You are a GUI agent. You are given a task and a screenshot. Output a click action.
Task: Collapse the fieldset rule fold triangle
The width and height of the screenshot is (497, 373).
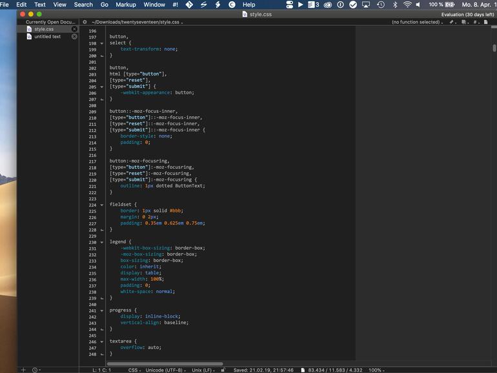(x=101, y=205)
